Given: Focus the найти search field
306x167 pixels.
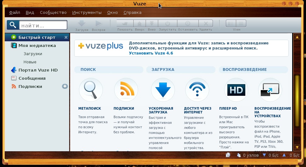Looking at the screenshot, I should [x=43, y=25].
